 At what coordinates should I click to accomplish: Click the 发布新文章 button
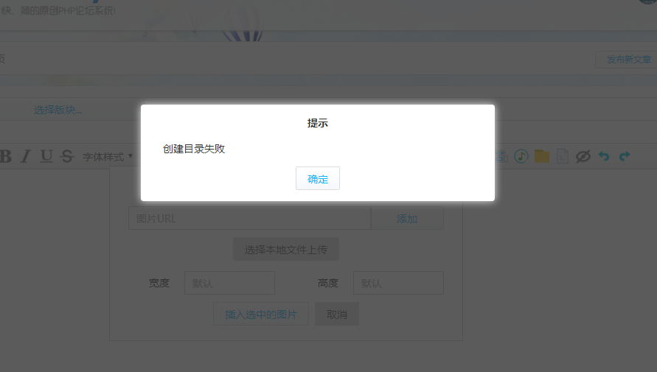tap(628, 60)
